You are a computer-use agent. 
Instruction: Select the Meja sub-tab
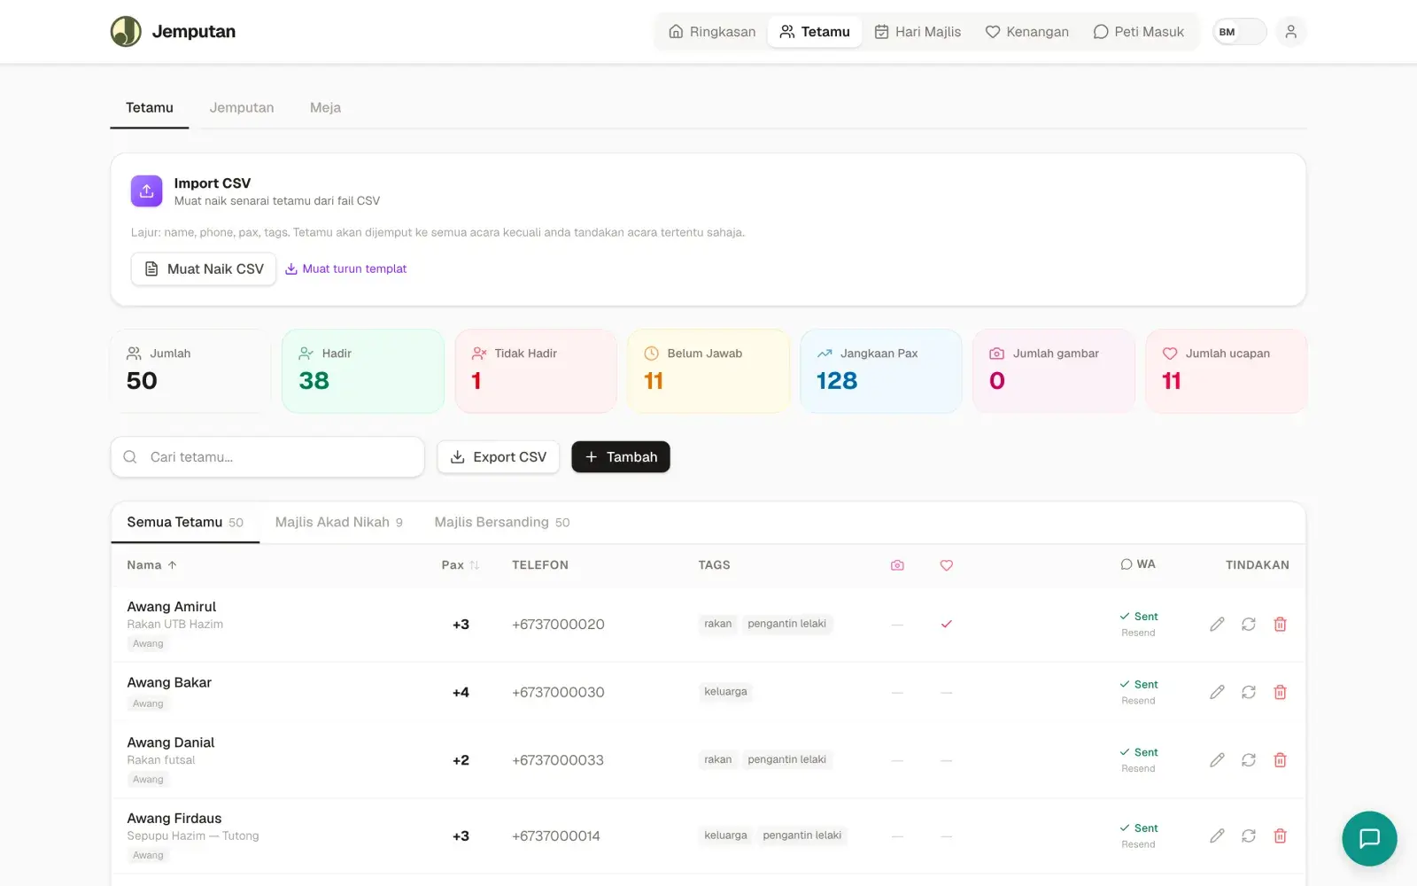coord(325,108)
